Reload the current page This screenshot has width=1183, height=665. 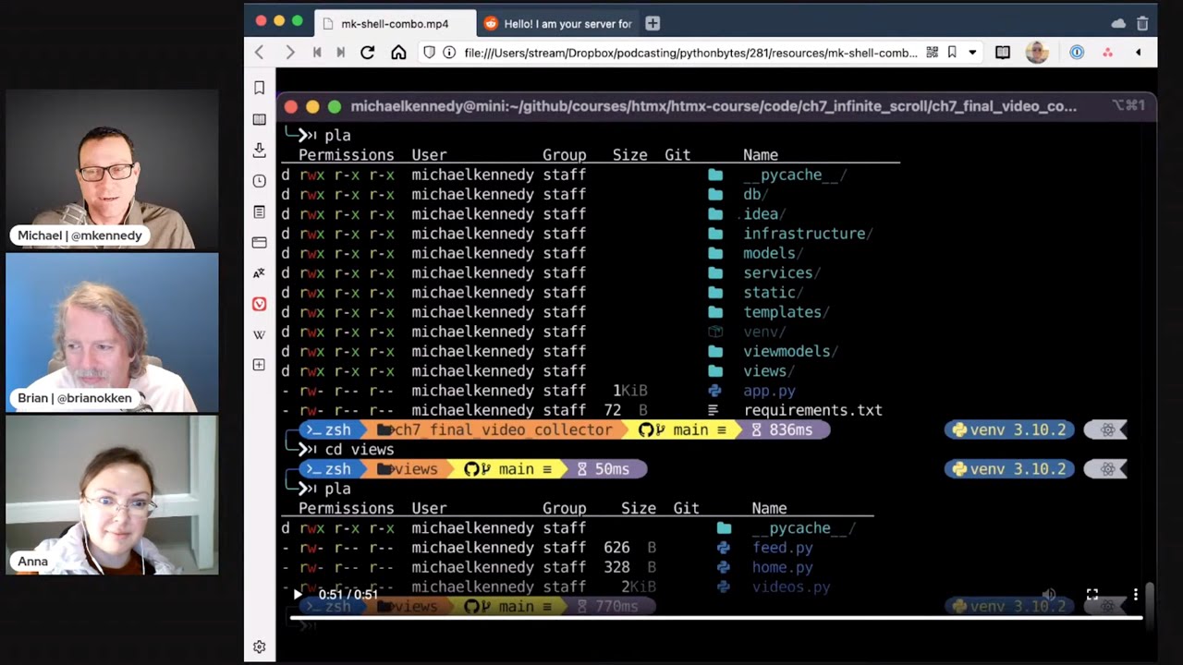coord(368,53)
